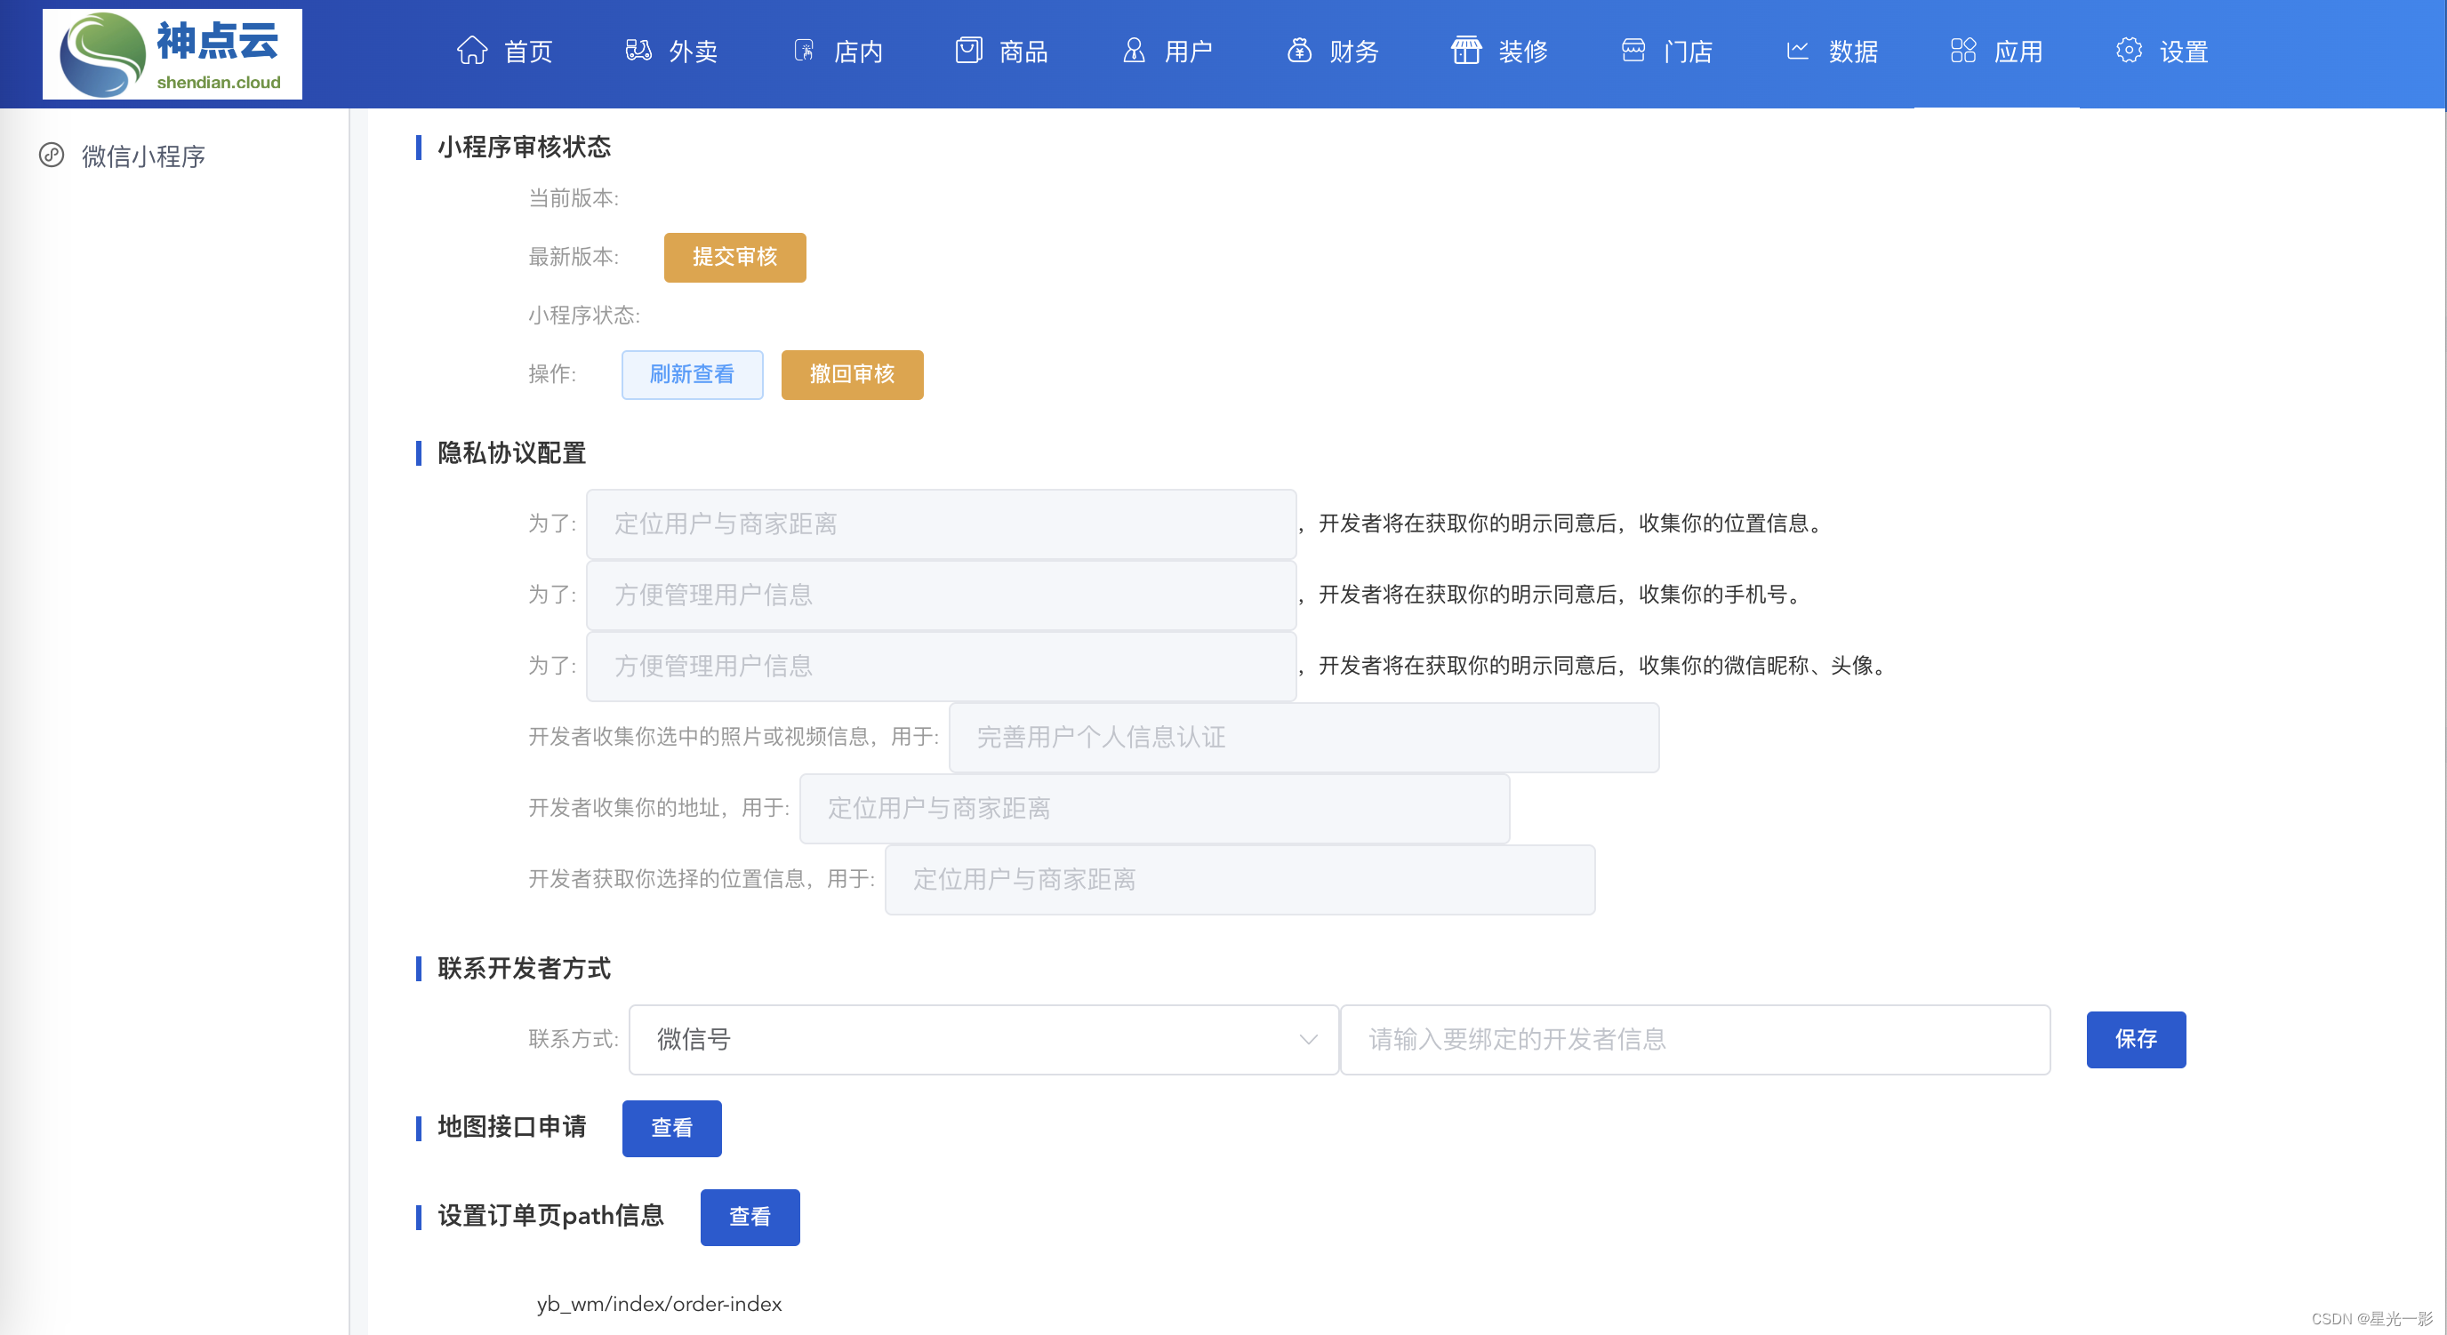2447x1335 pixels.
Task: Click the data (数据) chart icon
Action: point(1797,51)
